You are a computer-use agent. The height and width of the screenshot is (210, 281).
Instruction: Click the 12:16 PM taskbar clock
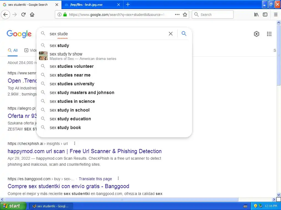coord(271,206)
